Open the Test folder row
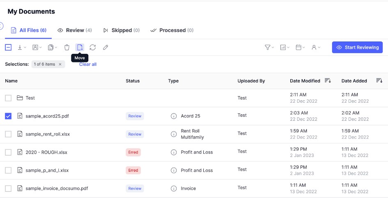Screen dimensions: 388x198 [x=30, y=98]
